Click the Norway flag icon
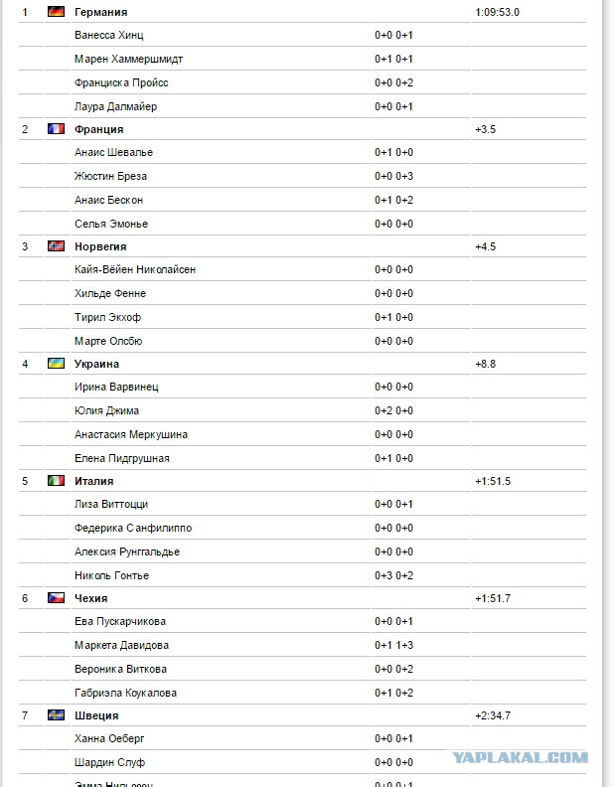The height and width of the screenshot is (787, 614). 57,246
